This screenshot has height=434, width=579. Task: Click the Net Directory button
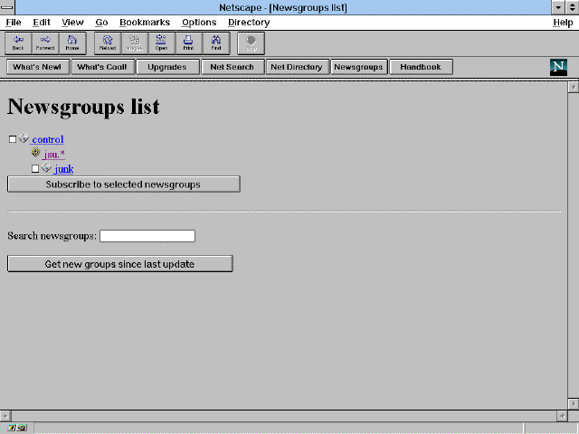coord(298,67)
